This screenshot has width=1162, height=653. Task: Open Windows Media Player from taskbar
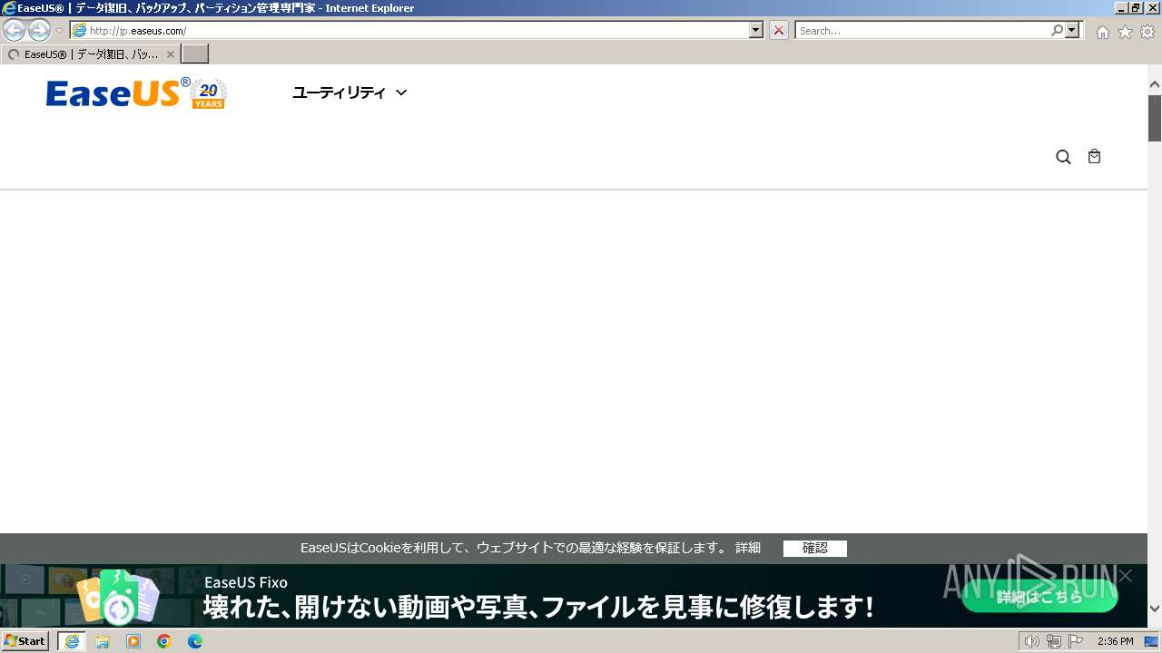133,641
